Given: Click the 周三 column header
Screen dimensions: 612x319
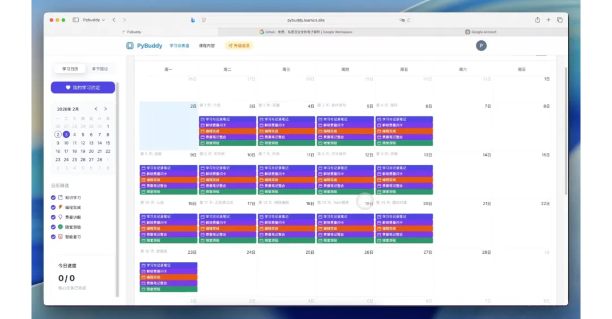Looking at the screenshot, I should click(287, 69).
